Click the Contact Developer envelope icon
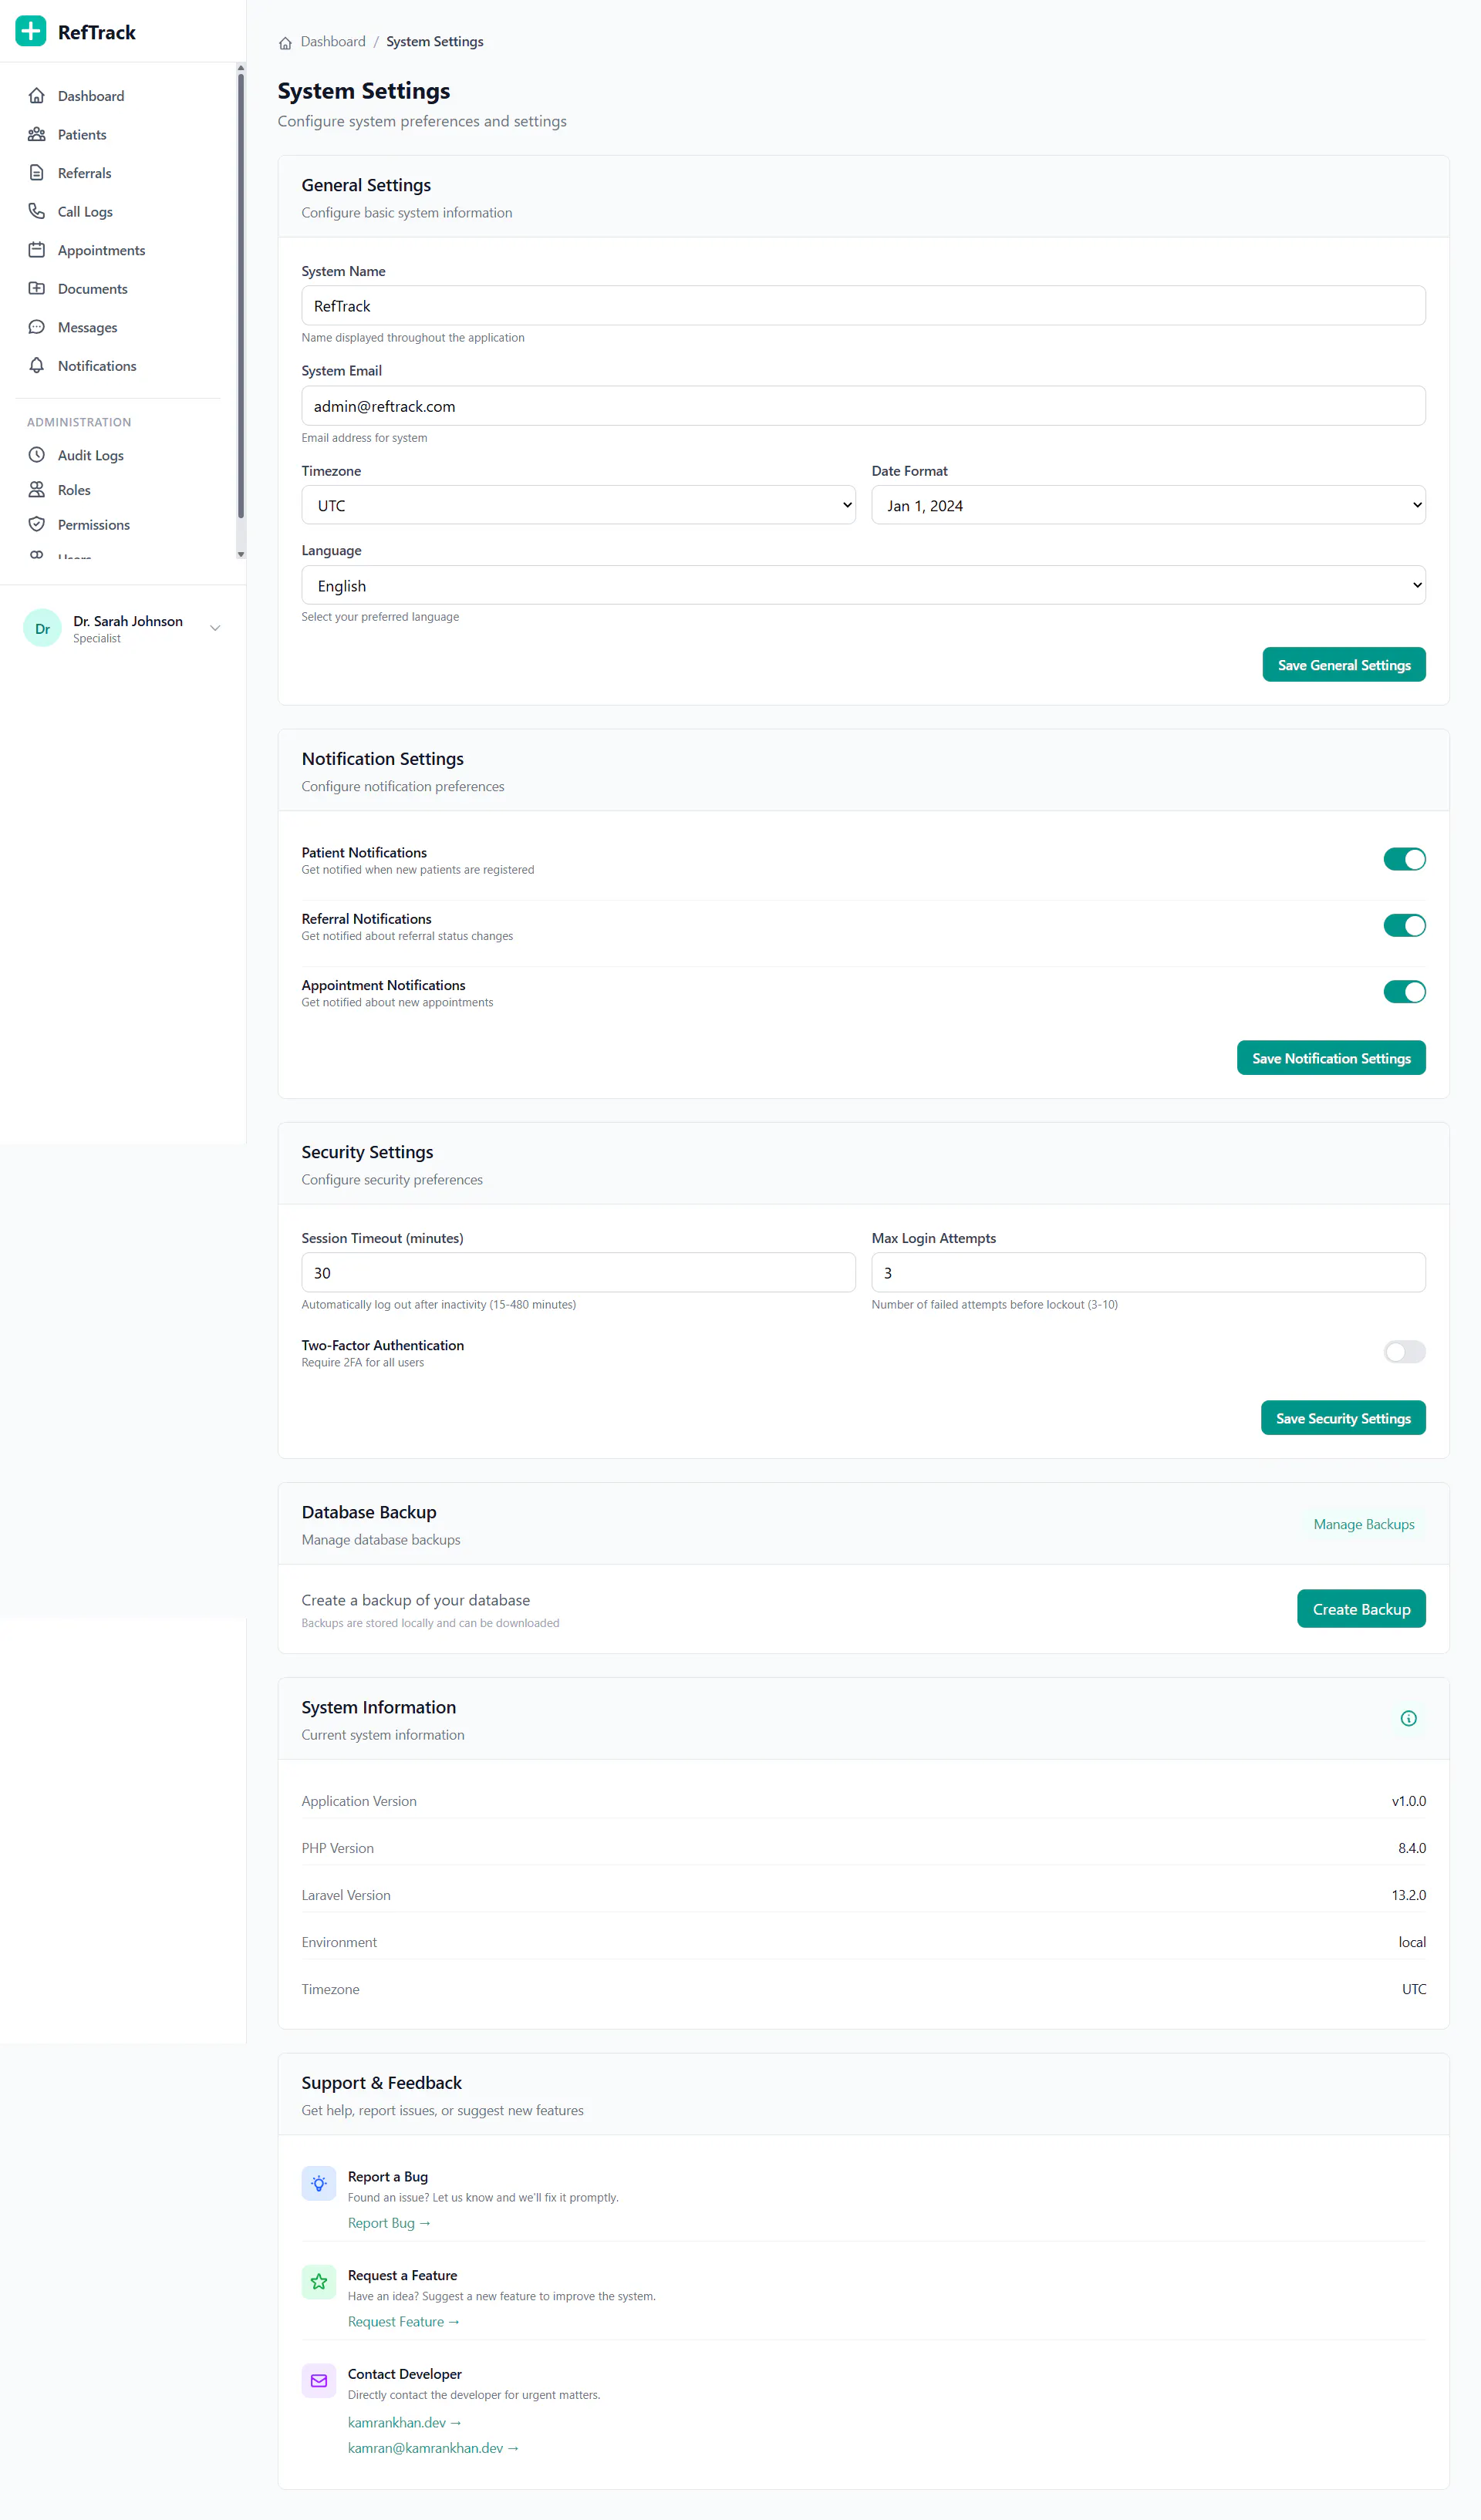 [x=319, y=2381]
